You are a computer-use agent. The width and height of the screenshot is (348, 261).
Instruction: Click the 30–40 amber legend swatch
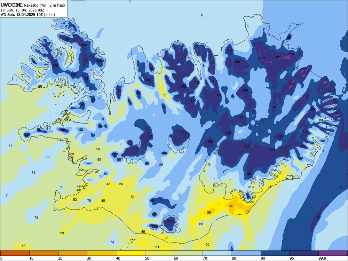point(102,253)
